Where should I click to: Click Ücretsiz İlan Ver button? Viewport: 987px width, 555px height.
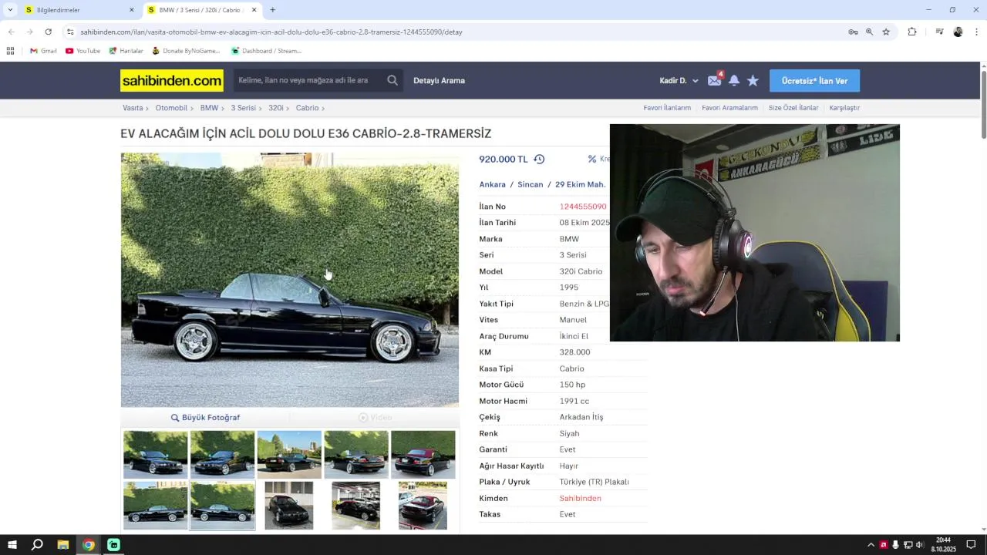814,81
